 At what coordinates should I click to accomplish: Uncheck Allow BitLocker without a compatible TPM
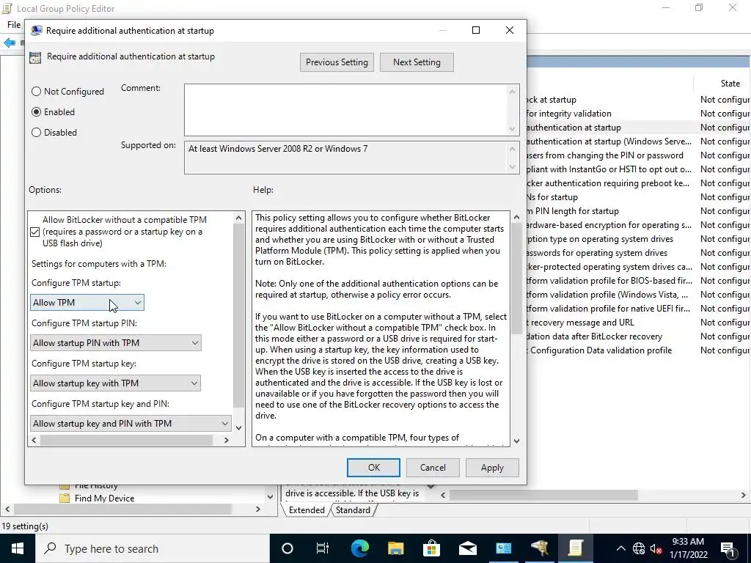(x=34, y=232)
